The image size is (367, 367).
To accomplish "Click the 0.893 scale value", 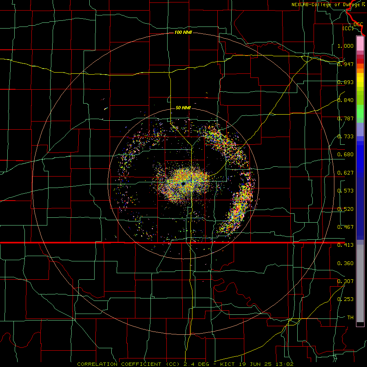I will pyautogui.click(x=345, y=82).
